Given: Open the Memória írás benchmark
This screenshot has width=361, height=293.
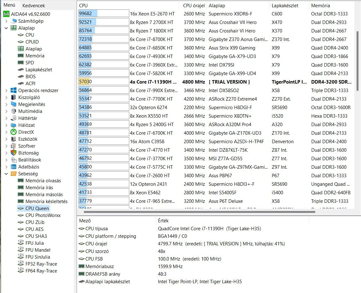Looking at the screenshot, I should 39,188.
